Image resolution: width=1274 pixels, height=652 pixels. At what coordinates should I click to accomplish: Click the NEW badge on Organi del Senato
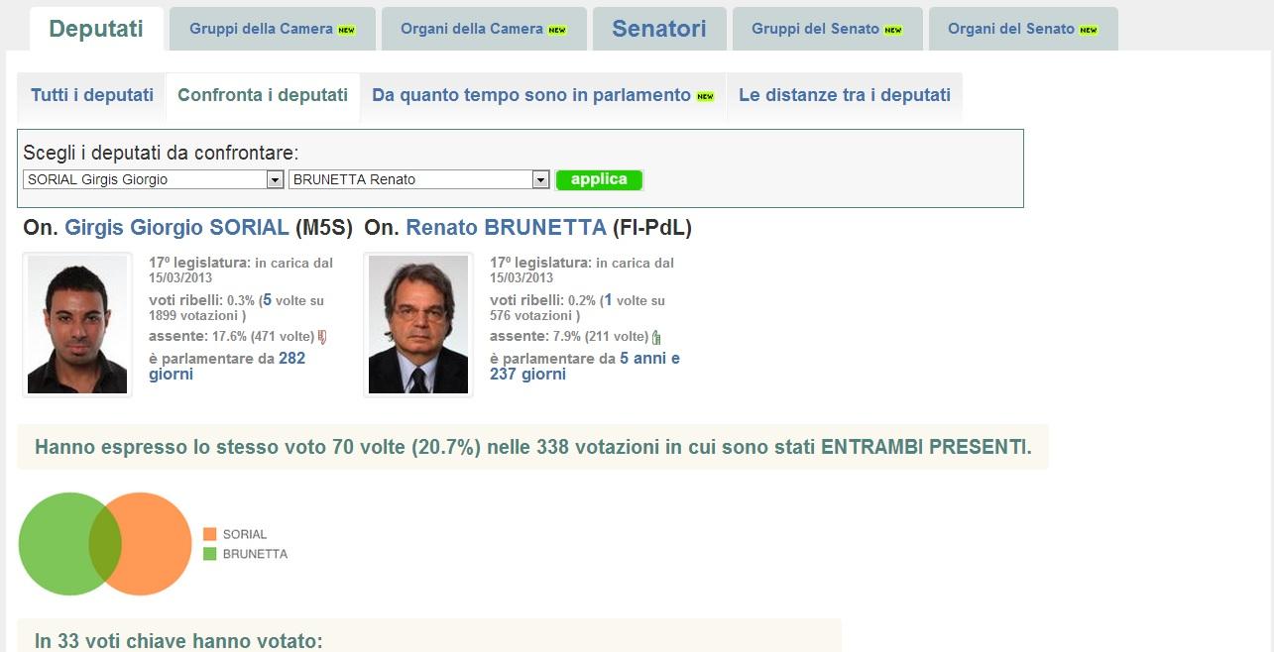pyautogui.click(x=1089, y=30)
